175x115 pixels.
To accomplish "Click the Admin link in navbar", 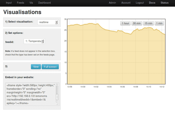I will click(x=112, y=3).
